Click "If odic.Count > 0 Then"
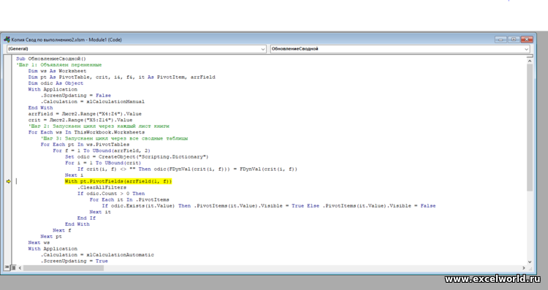Image resolution: width=548 pixels, height=290 pixels. (111, 194)
